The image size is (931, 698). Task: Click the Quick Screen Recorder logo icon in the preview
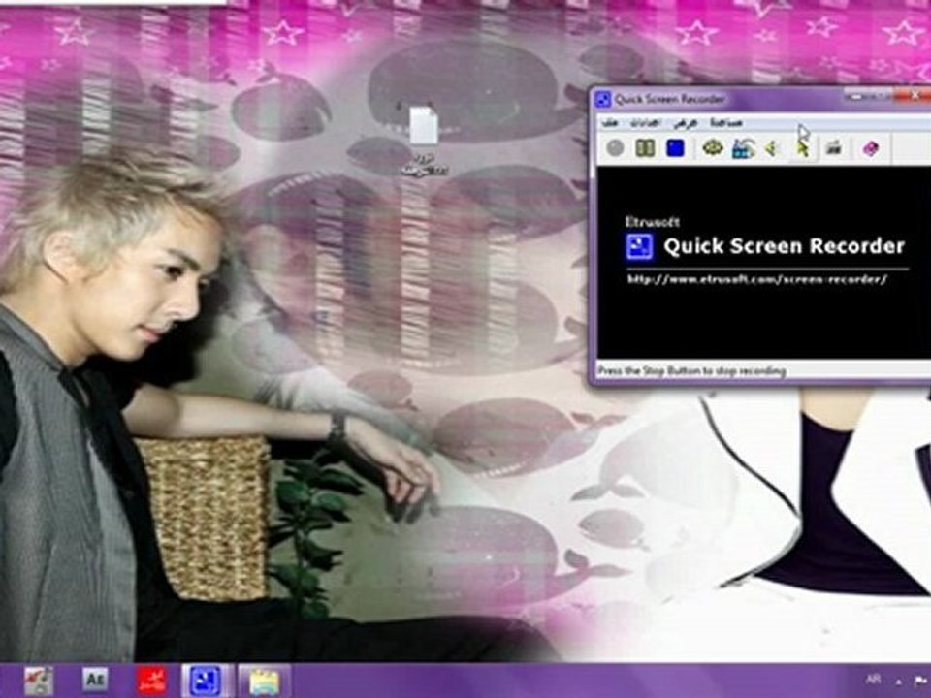(639, 246)
